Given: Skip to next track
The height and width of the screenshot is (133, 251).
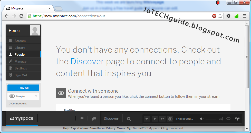Looking at the screenshot, I should click(162, 119).
